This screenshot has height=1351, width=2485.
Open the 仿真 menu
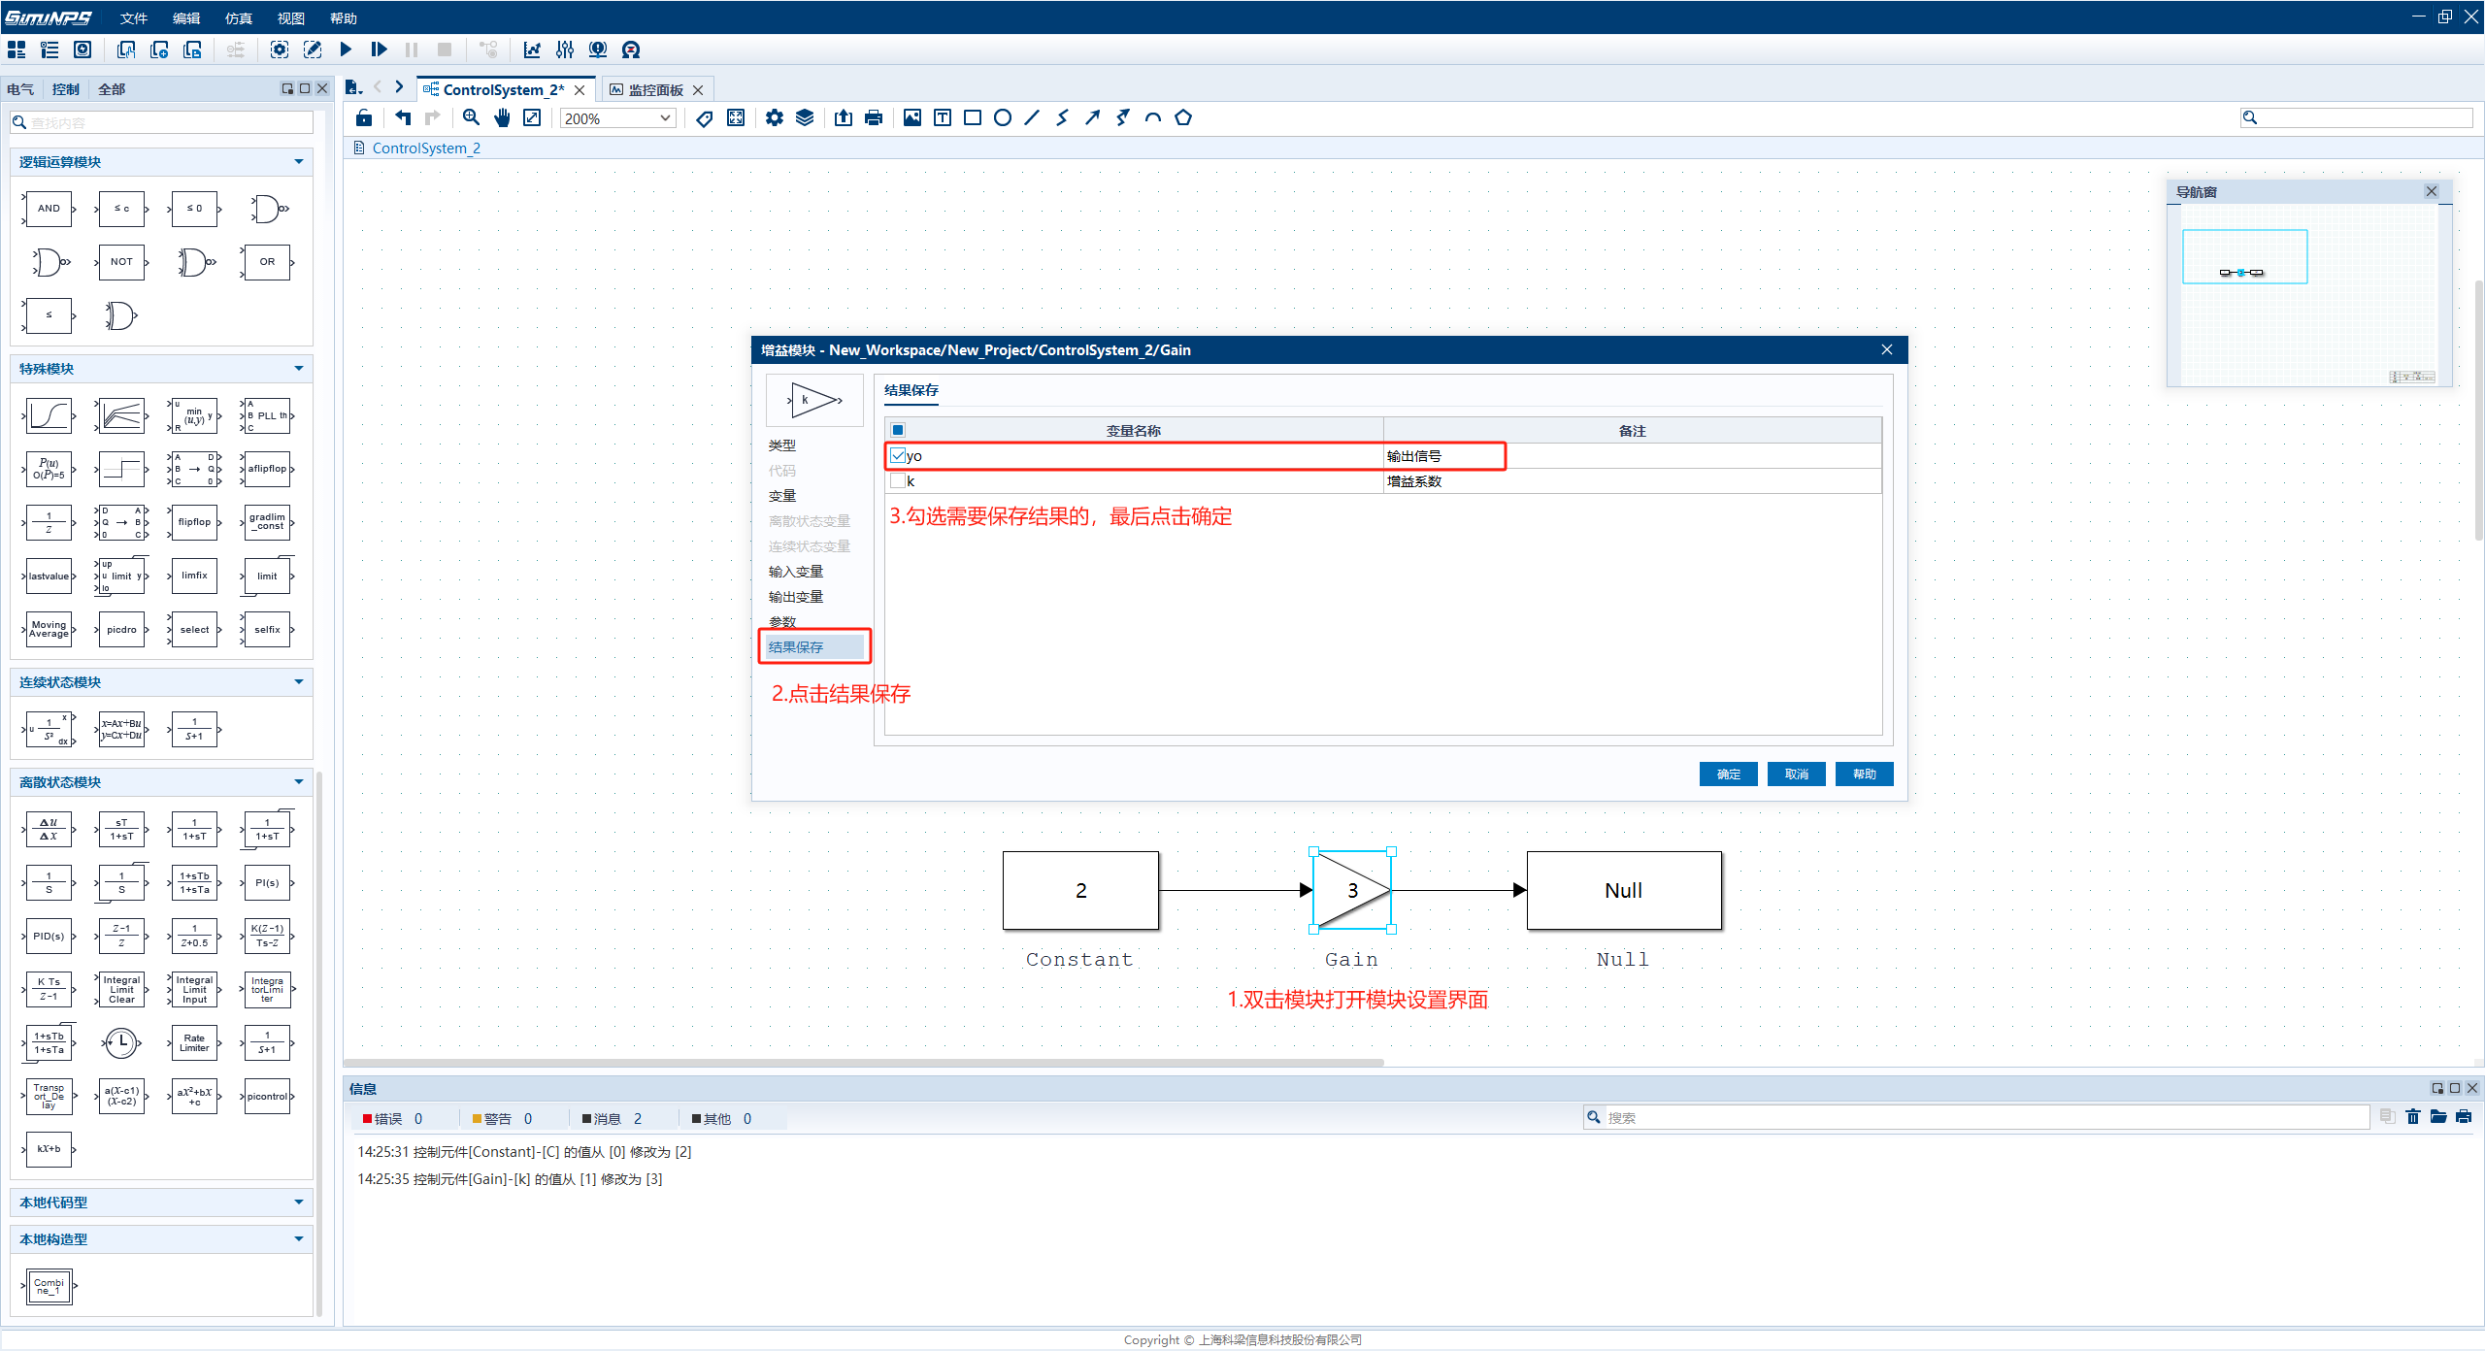239,18
